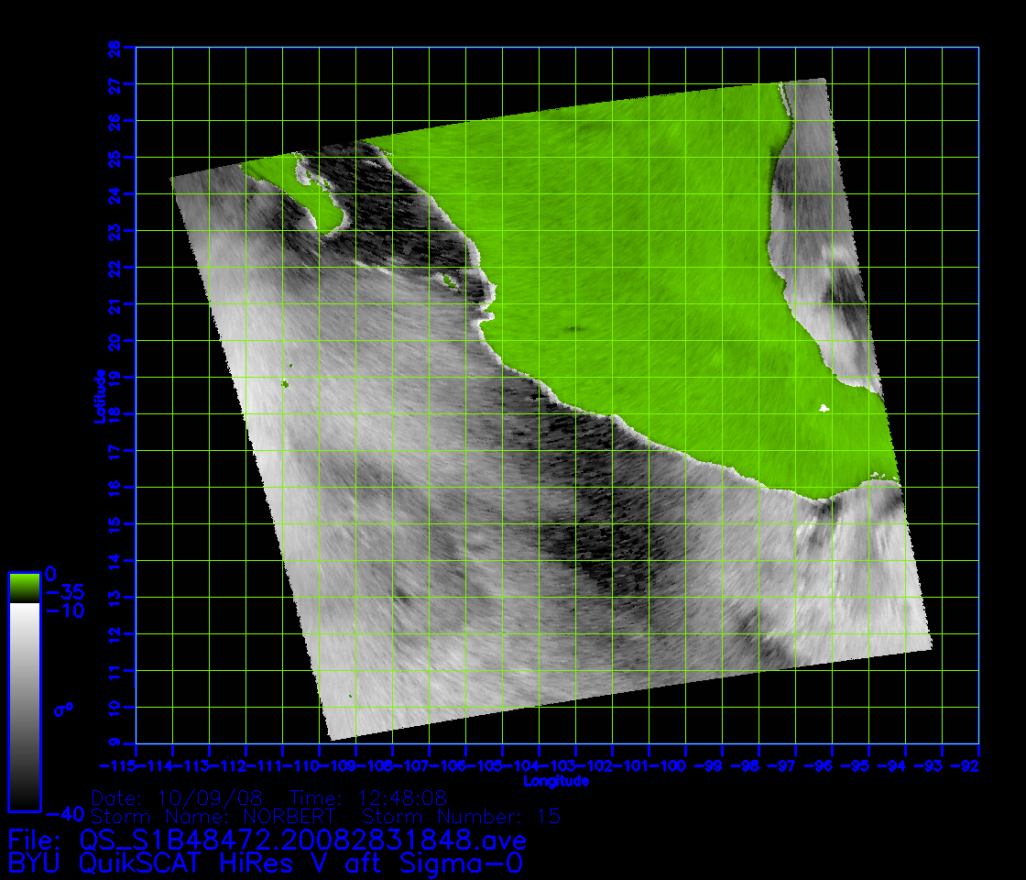Click the BYU QuikSCAT HiRes title line

[x=266, y=863]
